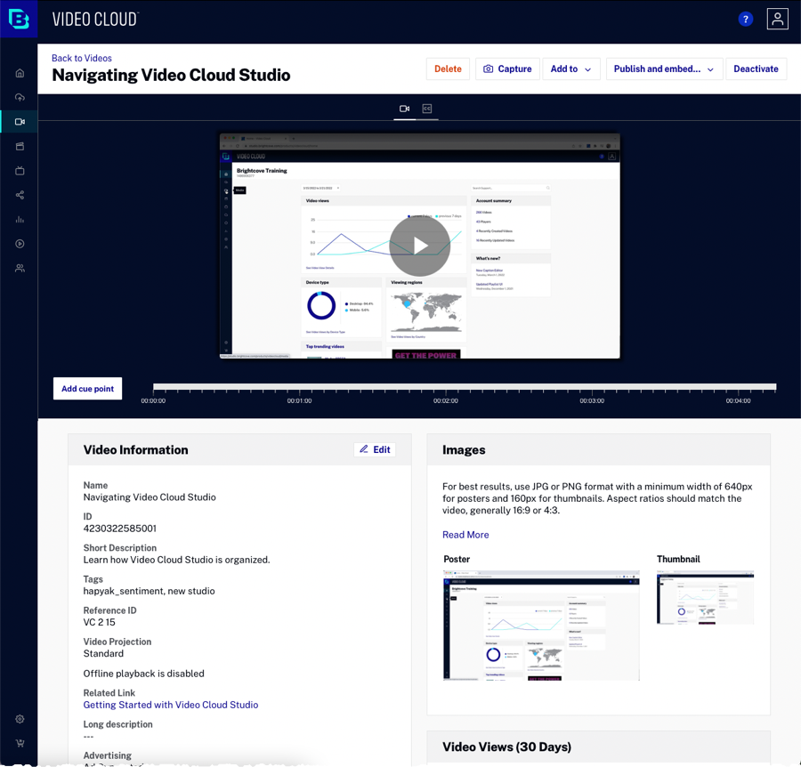Screen dimensions: 801x767
Task: Open the Social share icon in sidebar
Action: [x=20, y=195]
